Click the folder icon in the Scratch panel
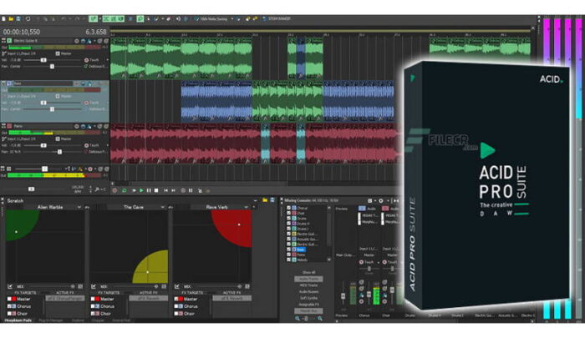The height and width of the screenshot is (338, 585). 265,200
